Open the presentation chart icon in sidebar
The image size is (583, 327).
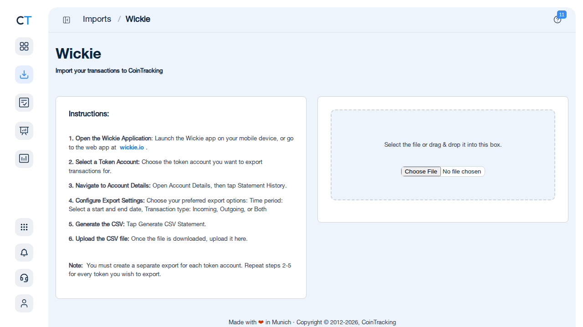click(24, 131)
